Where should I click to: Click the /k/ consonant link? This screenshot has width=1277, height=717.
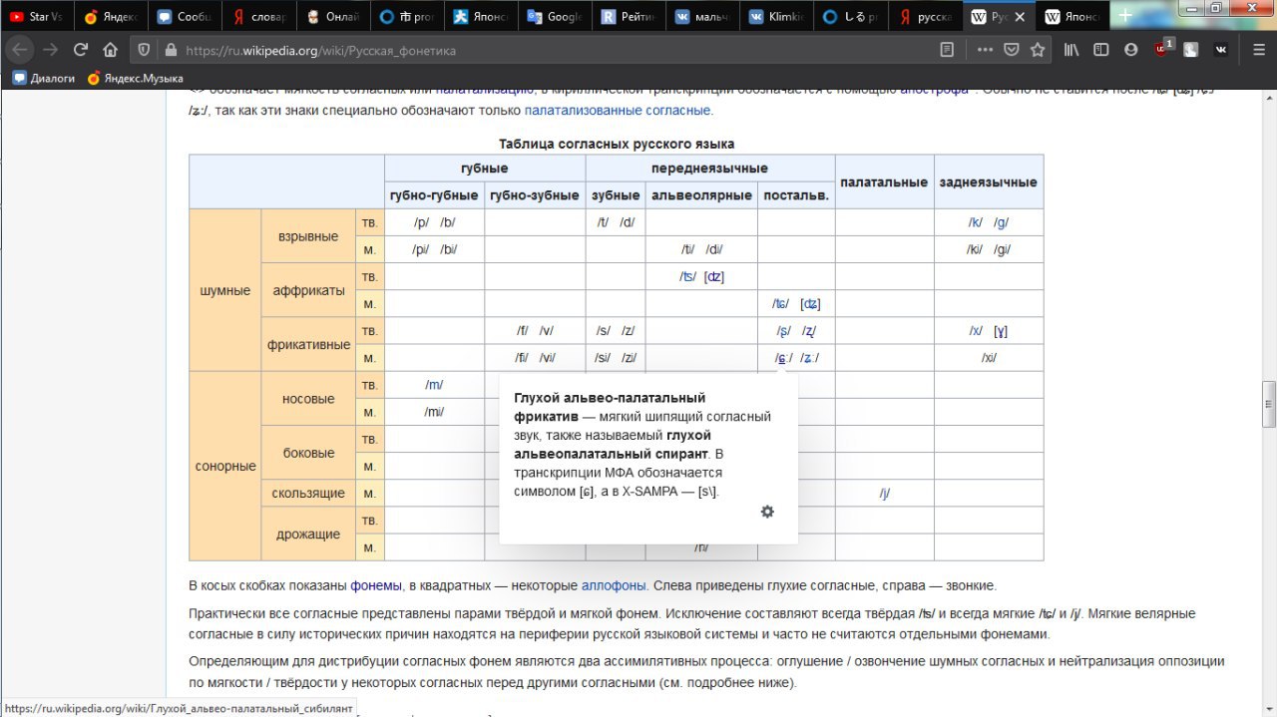[976, 222]
